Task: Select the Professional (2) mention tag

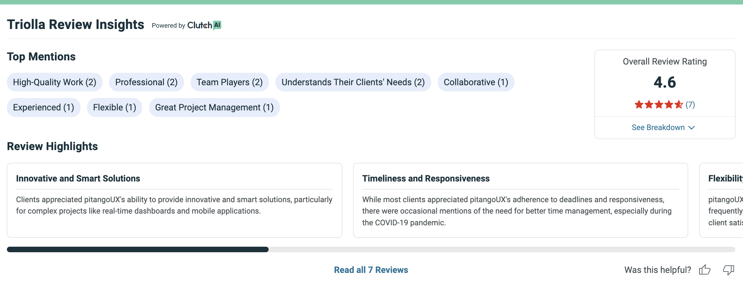Action: 146,82
